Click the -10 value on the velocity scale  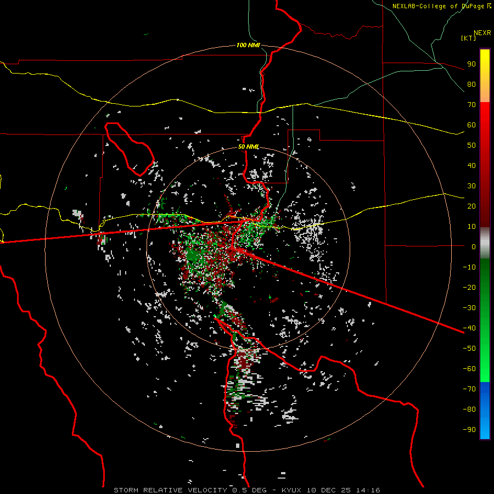[x=469, y=267]
